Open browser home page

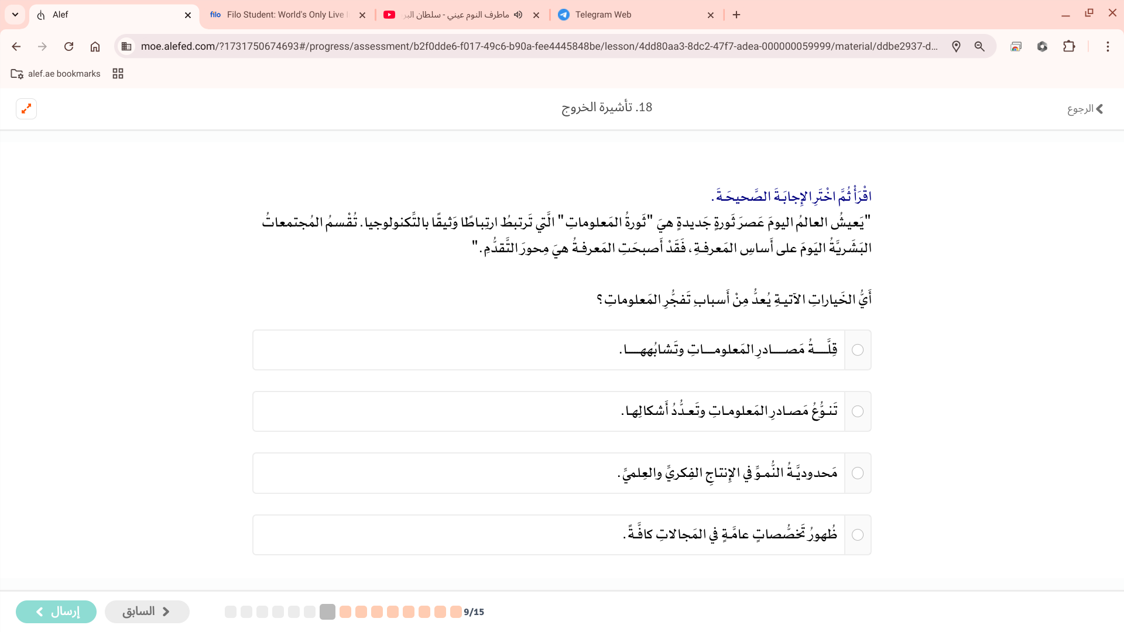tap(95, 47)
